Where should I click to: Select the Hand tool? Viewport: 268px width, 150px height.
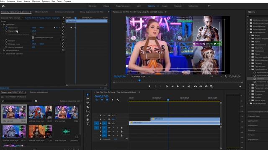(x=88, y=120)
